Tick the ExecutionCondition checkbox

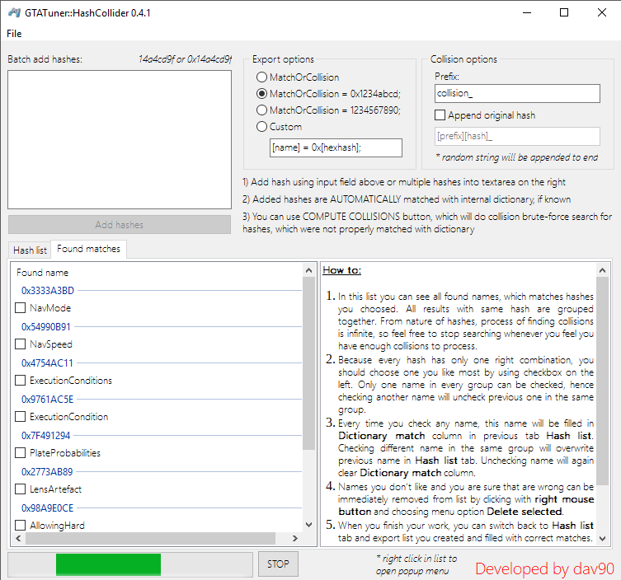click(20, 417)
